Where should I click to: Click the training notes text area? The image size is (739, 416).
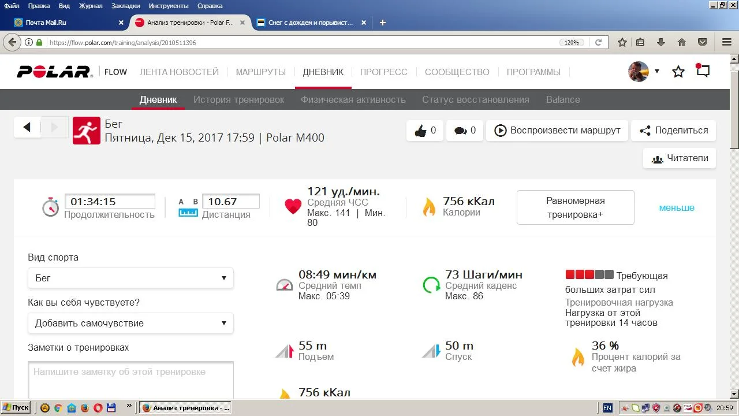[x=130, y=380]
